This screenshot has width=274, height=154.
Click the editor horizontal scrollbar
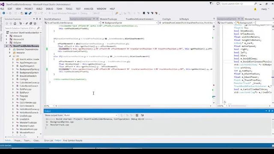[x=104, y=106]
